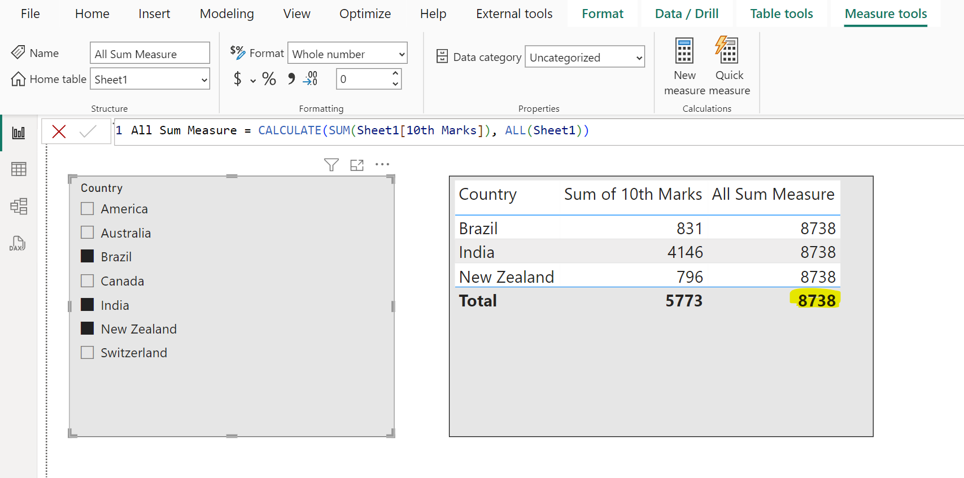
Task: Open the Data category Uncategorized dropdown
Action: [x=584, y=58]
